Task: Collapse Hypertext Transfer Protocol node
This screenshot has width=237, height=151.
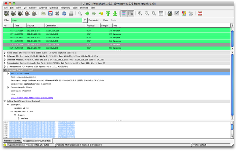Action: coord(5,70)
